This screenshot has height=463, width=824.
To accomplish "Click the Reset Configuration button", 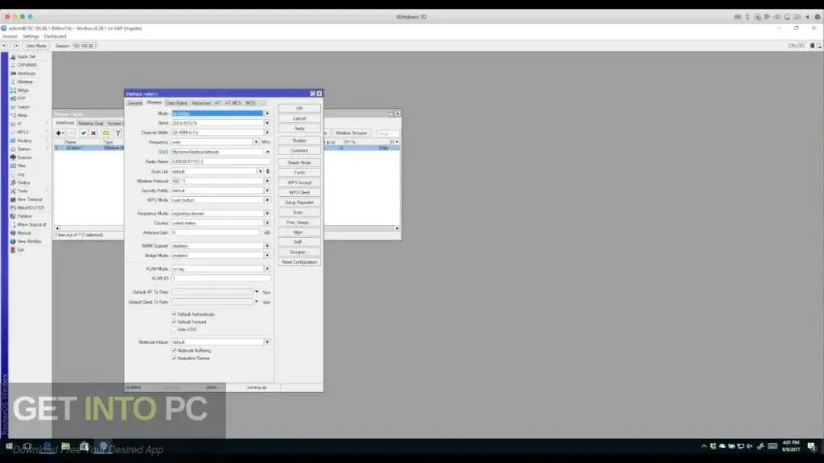I will (299, 262).
